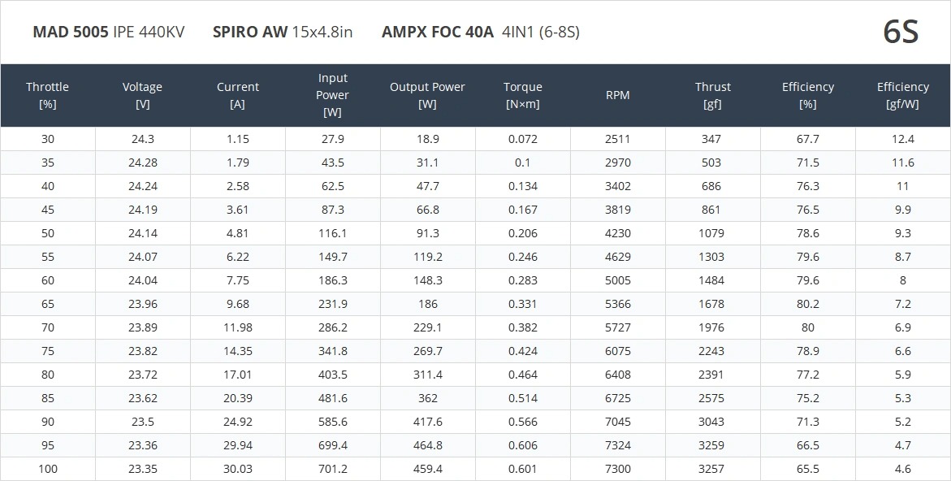The height and width of the screenshot is (481, 951).
Task: Click the Efficiency [%] column header
Action: point(807,95)
